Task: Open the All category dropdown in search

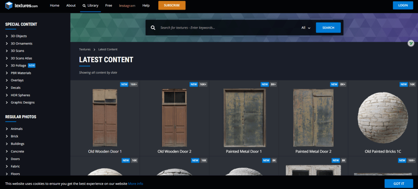Action: (x=306, y=28)
